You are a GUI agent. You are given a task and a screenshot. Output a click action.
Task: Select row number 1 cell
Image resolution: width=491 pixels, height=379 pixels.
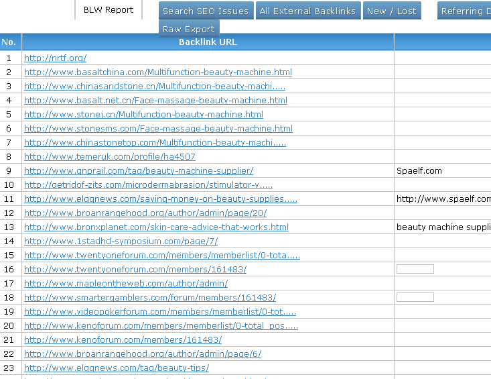click(x=9, y=58)
